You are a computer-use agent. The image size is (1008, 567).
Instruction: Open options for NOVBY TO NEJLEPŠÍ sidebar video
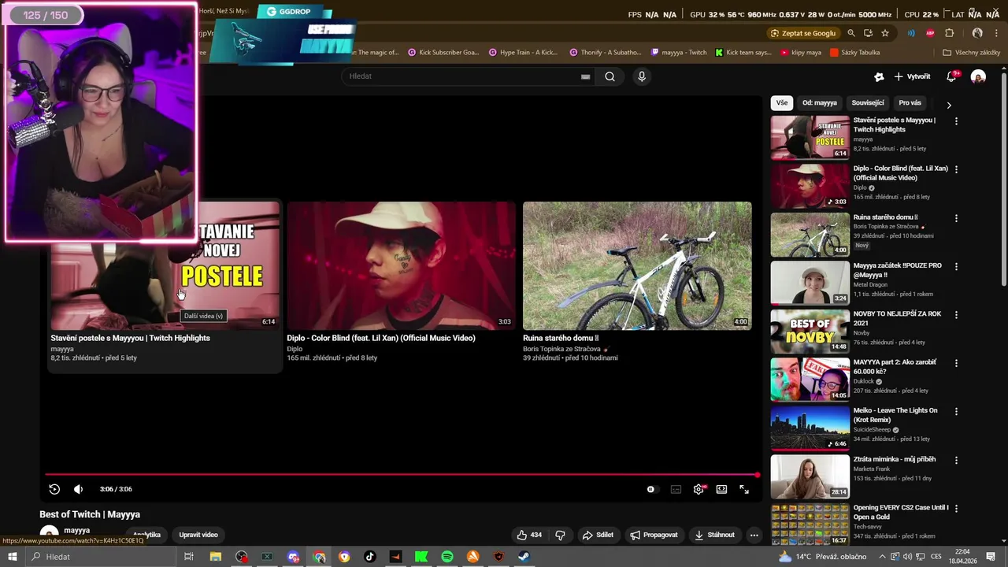[x=956, y=314]
